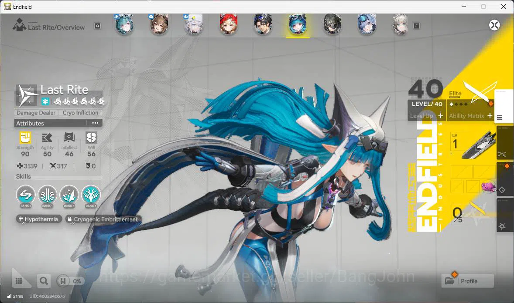Viewport: 514px width, 303px height.
Task: Click the cryo snowflake element icon
Action: 45,101
